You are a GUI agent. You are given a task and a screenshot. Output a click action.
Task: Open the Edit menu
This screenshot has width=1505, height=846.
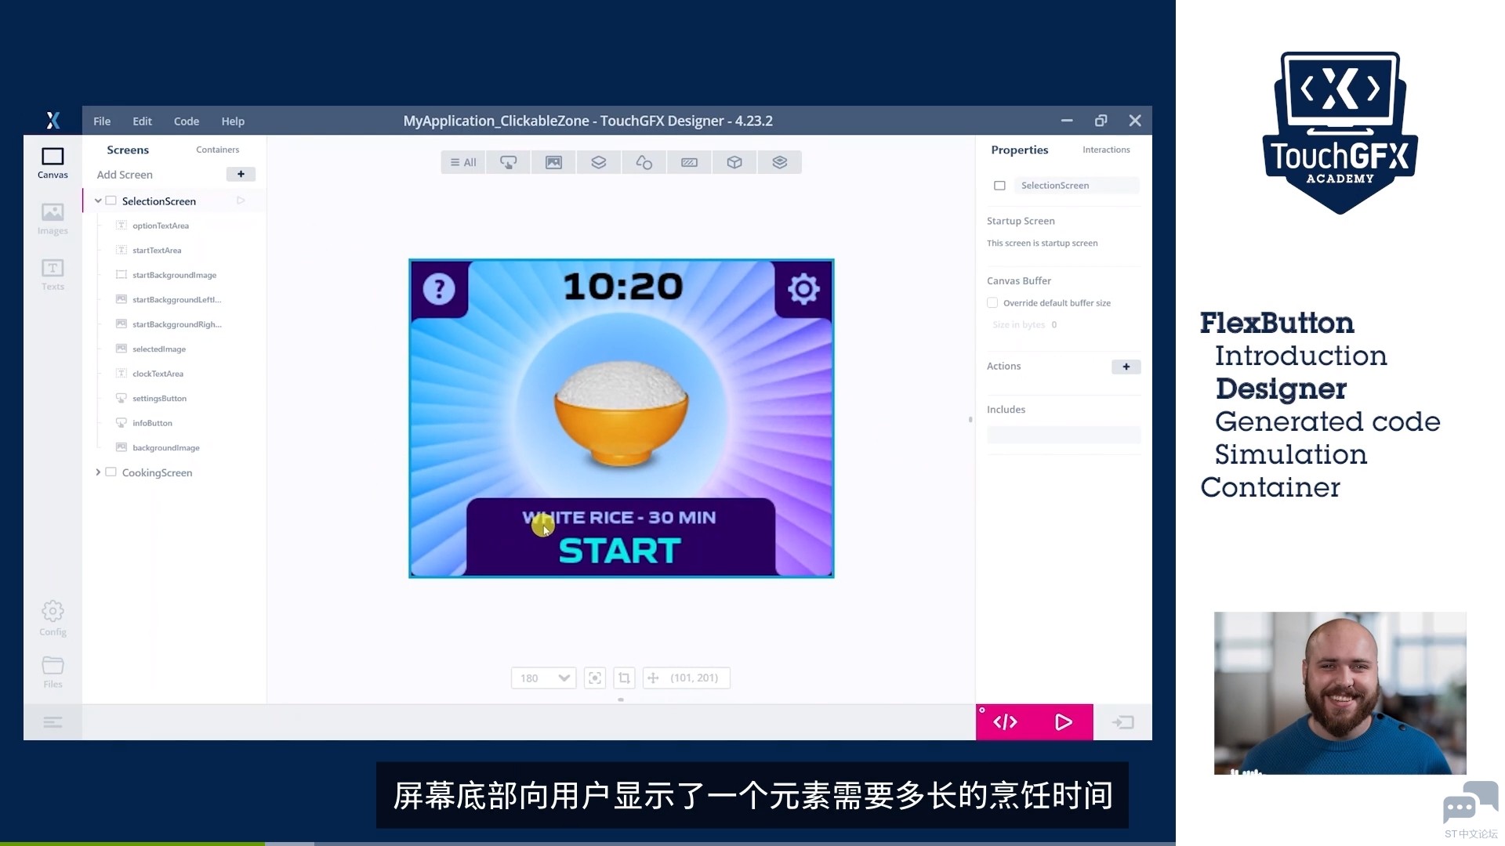[x=142, y=121]
